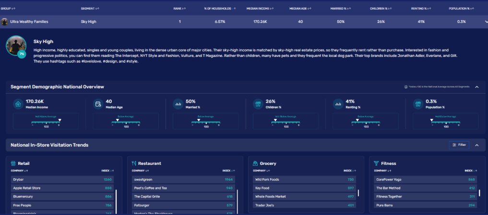Sort table by CHILDREN % column
Viewport: 488px width, 215px height.
(381, 9)
